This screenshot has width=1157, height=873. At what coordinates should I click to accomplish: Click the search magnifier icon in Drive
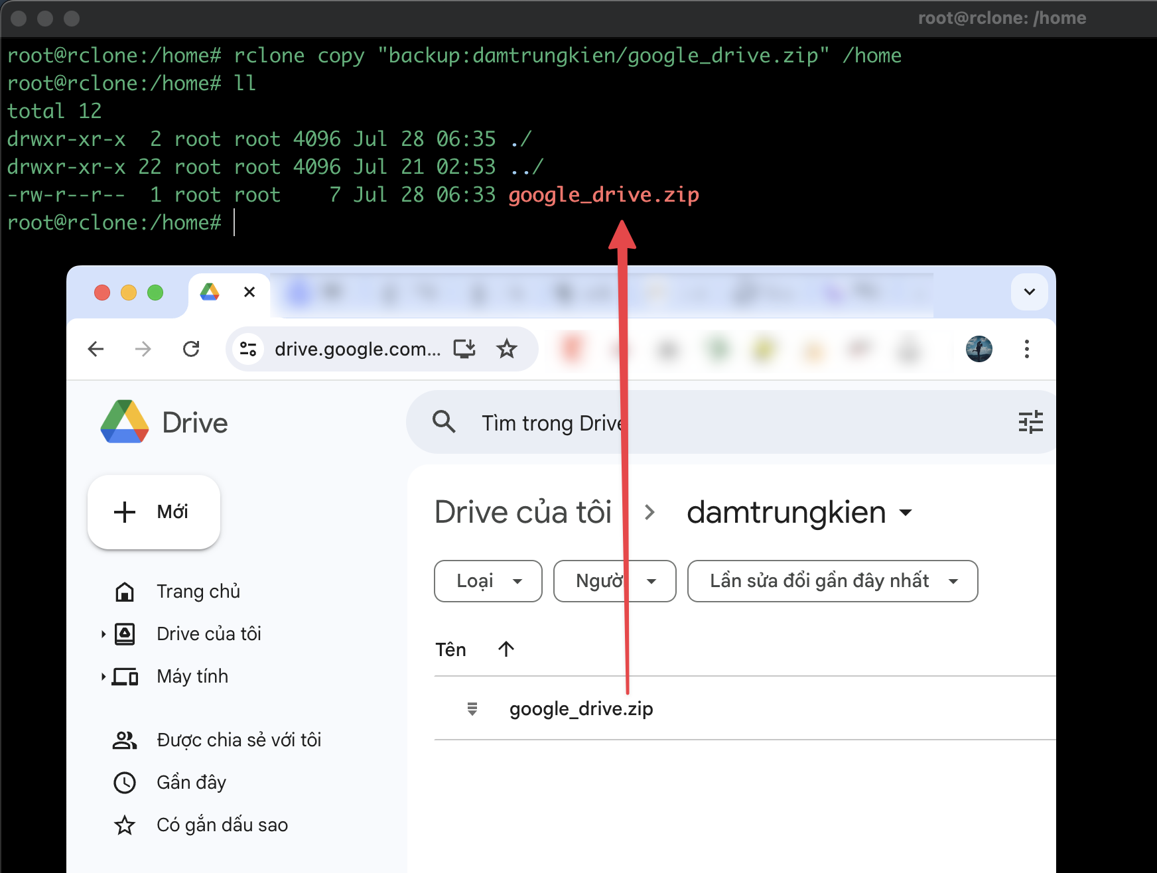point(444,421)
